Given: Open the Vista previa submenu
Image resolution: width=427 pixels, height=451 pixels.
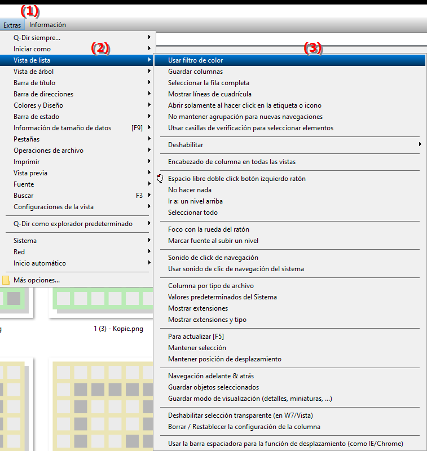Looking at the screenshot, I should click(77, 173).
